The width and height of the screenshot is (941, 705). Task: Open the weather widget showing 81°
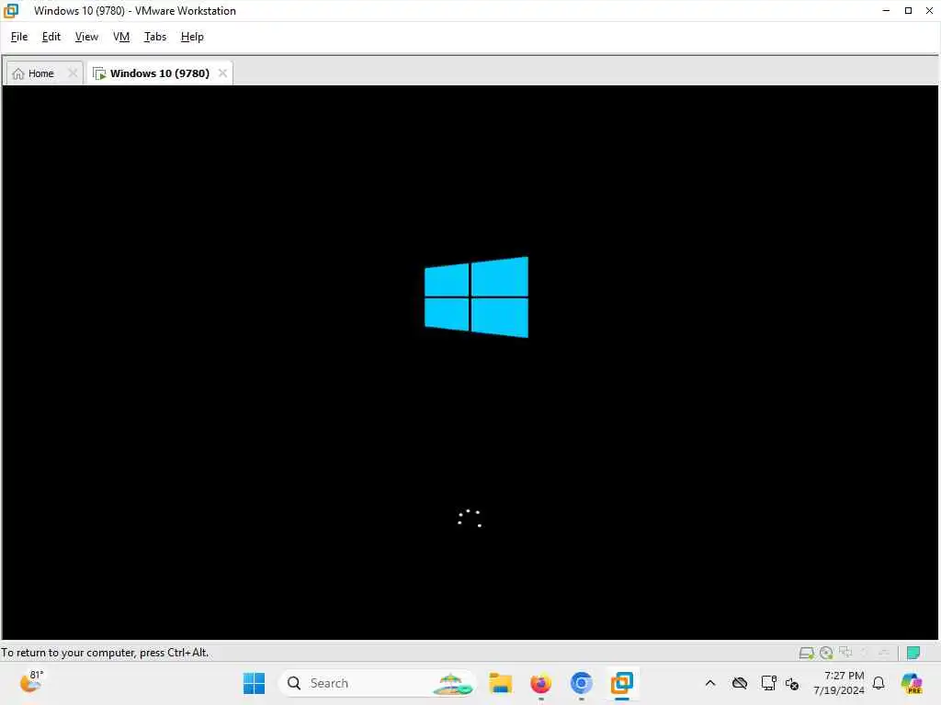(31, 682)
